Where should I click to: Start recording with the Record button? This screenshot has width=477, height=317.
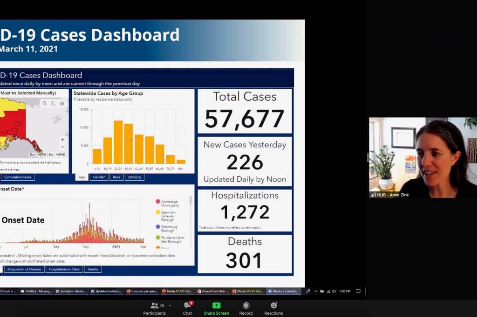click(246, 307)
